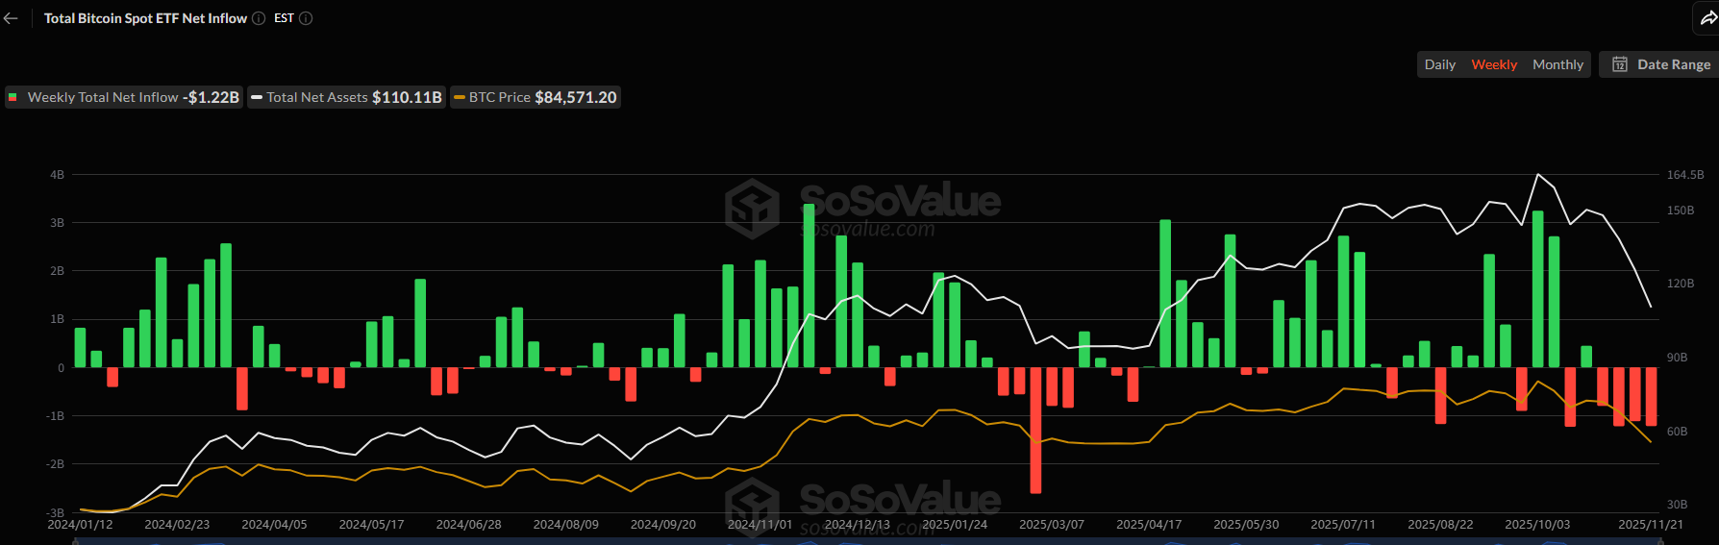The width and height of the screenshot is (1719, 545).
Task: Click the white Total Net Assets legend marker
Action: 257,97
